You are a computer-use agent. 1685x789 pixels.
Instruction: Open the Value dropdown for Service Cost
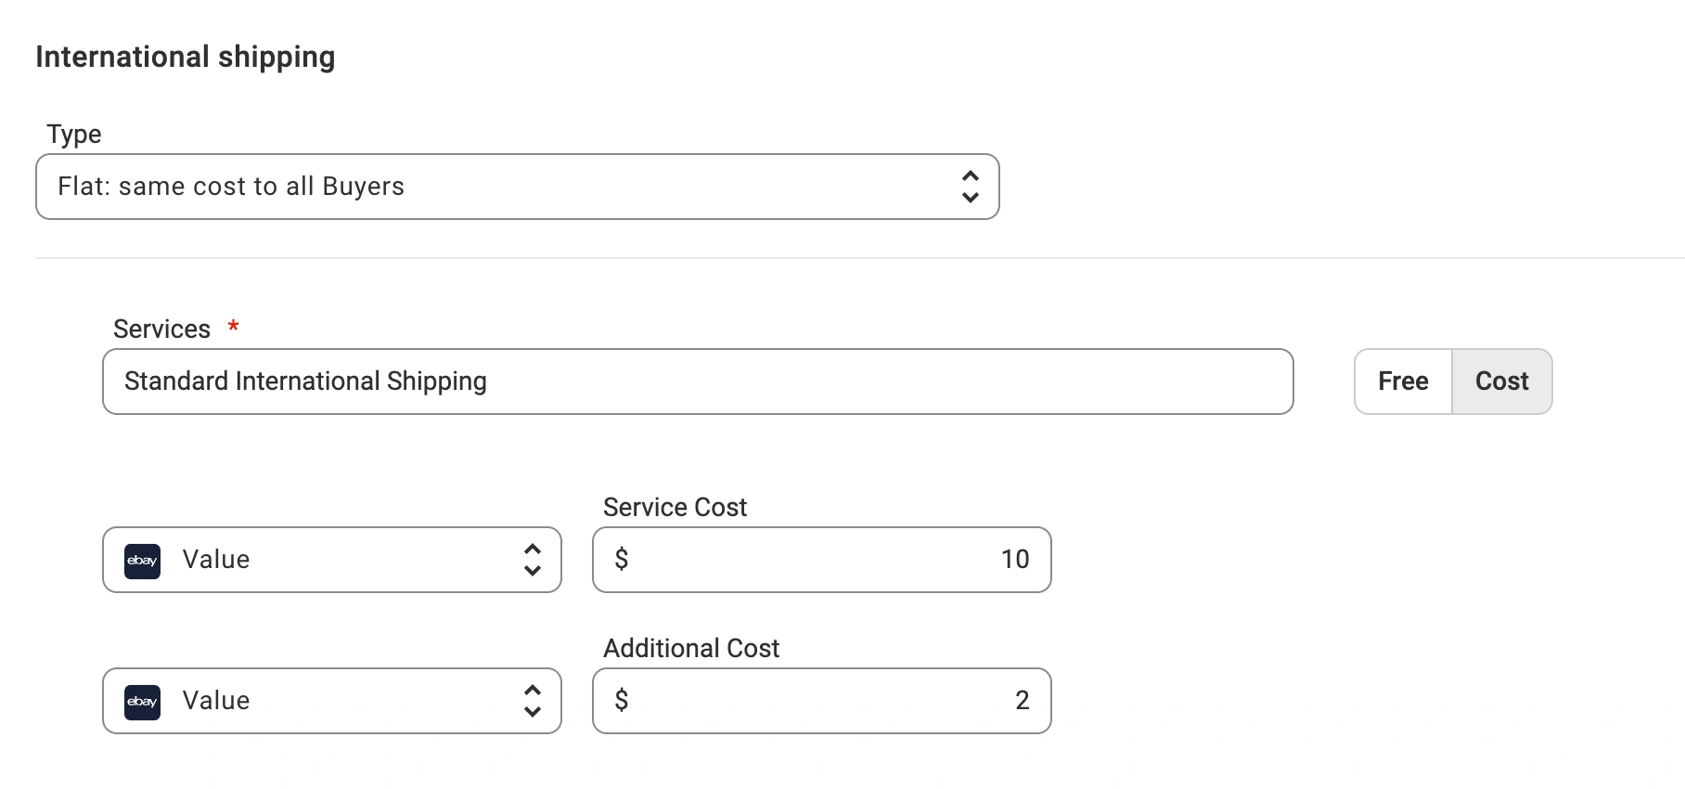(x=331, y=560)
